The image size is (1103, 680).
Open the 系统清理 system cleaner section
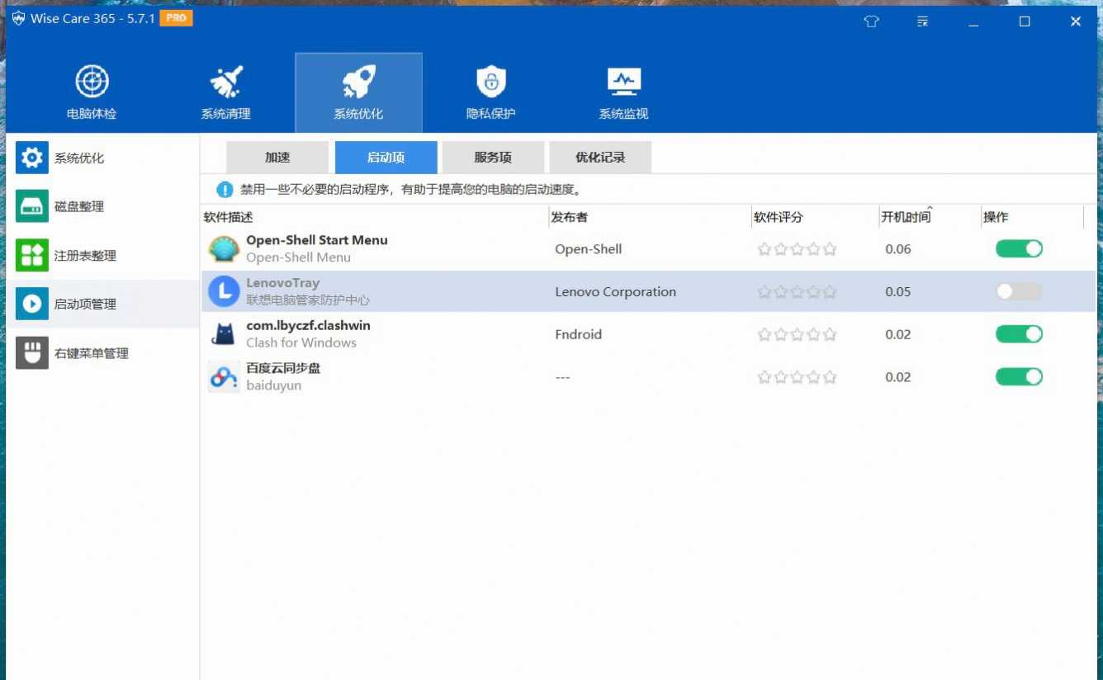coord(225,93)
